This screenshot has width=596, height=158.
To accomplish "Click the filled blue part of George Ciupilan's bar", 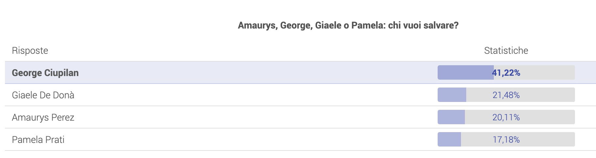I will coord(466,73).
